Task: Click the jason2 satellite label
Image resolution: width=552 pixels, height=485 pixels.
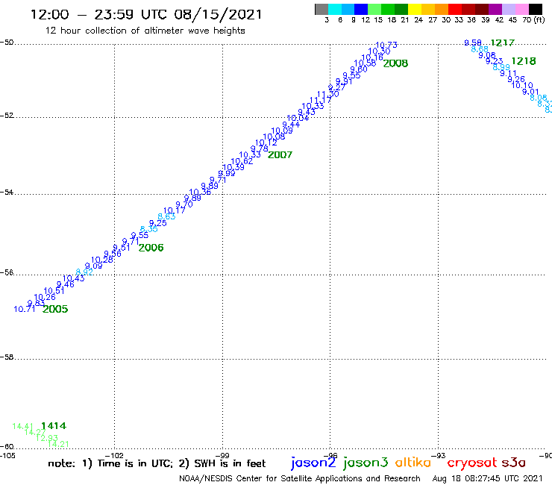Action: click(313, 463)
